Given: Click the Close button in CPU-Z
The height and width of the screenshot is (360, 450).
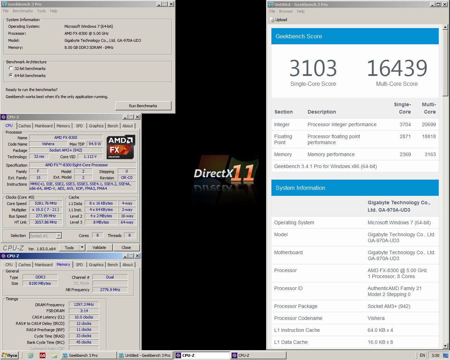Looking at the screenshot, I should (x=126, y=247).
